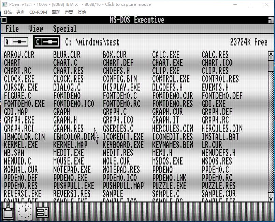Select the file MOUSE.EXE

tap(69, 161)
